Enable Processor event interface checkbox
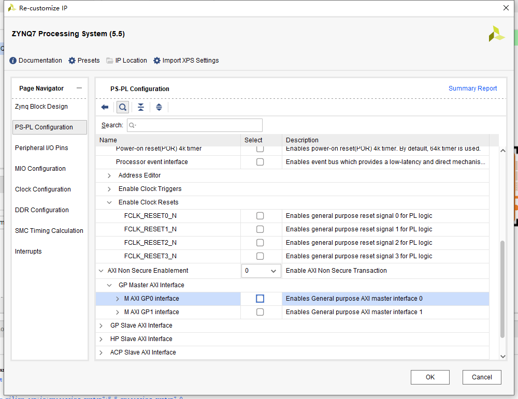Viewport: 518px width, 399px height. [260, 162]
